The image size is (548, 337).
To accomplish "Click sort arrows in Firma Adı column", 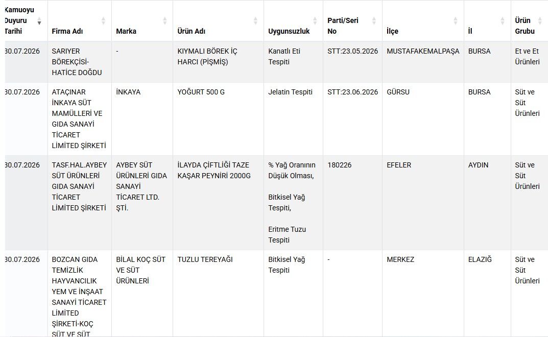I will point(104,20).
